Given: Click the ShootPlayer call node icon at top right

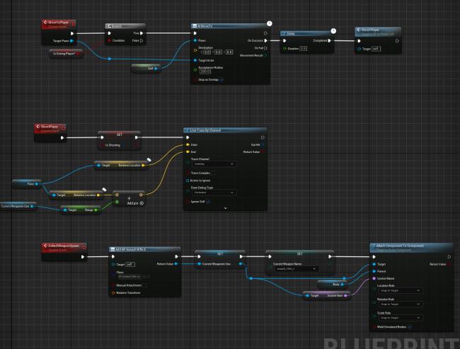Looking at the screenshot, I should [358, 30].
